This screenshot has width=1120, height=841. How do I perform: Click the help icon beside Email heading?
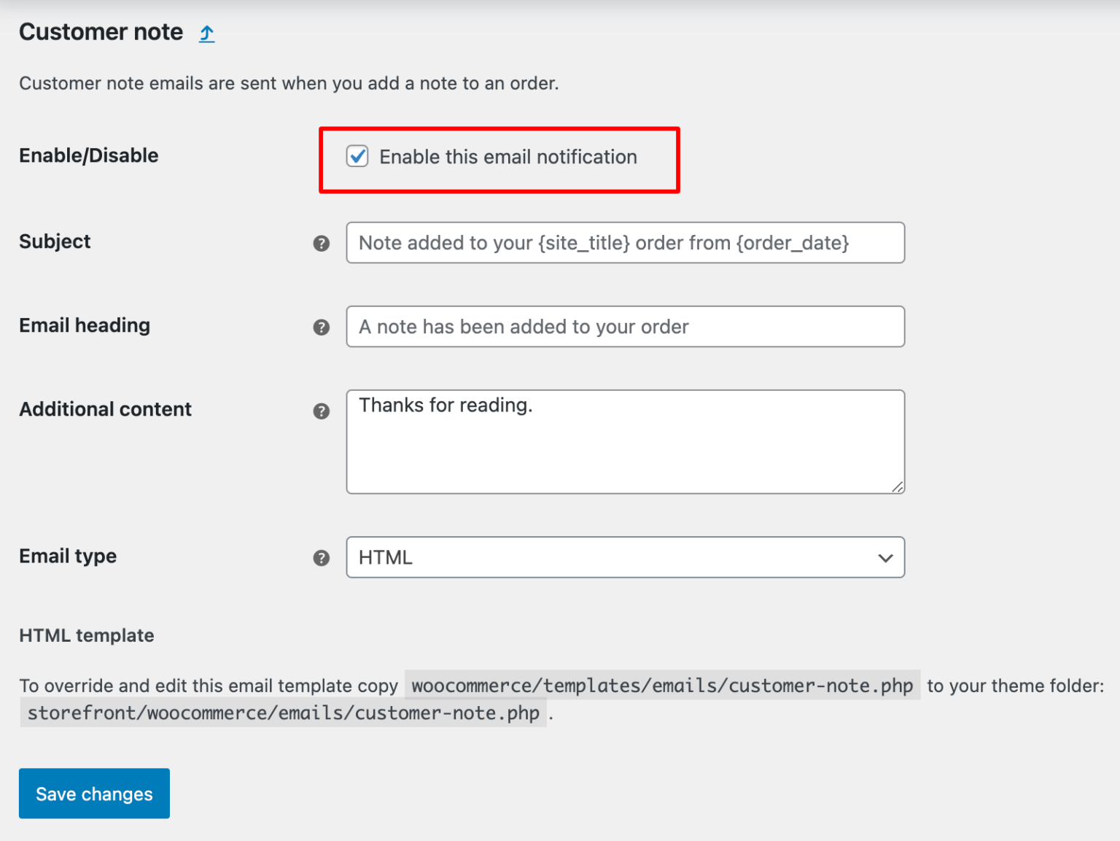[322, 328]
